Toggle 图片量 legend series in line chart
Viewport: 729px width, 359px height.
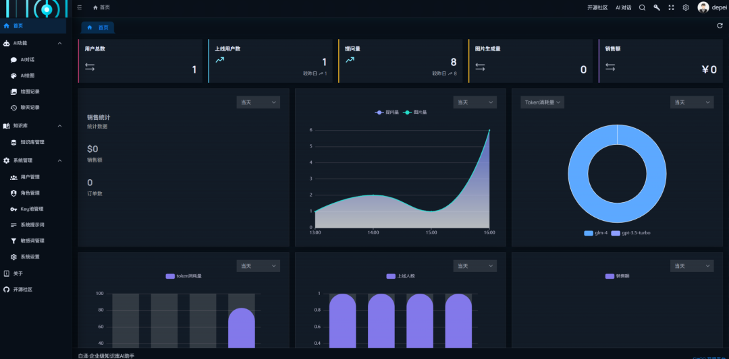pyautogui.click(x=414, y=112)
